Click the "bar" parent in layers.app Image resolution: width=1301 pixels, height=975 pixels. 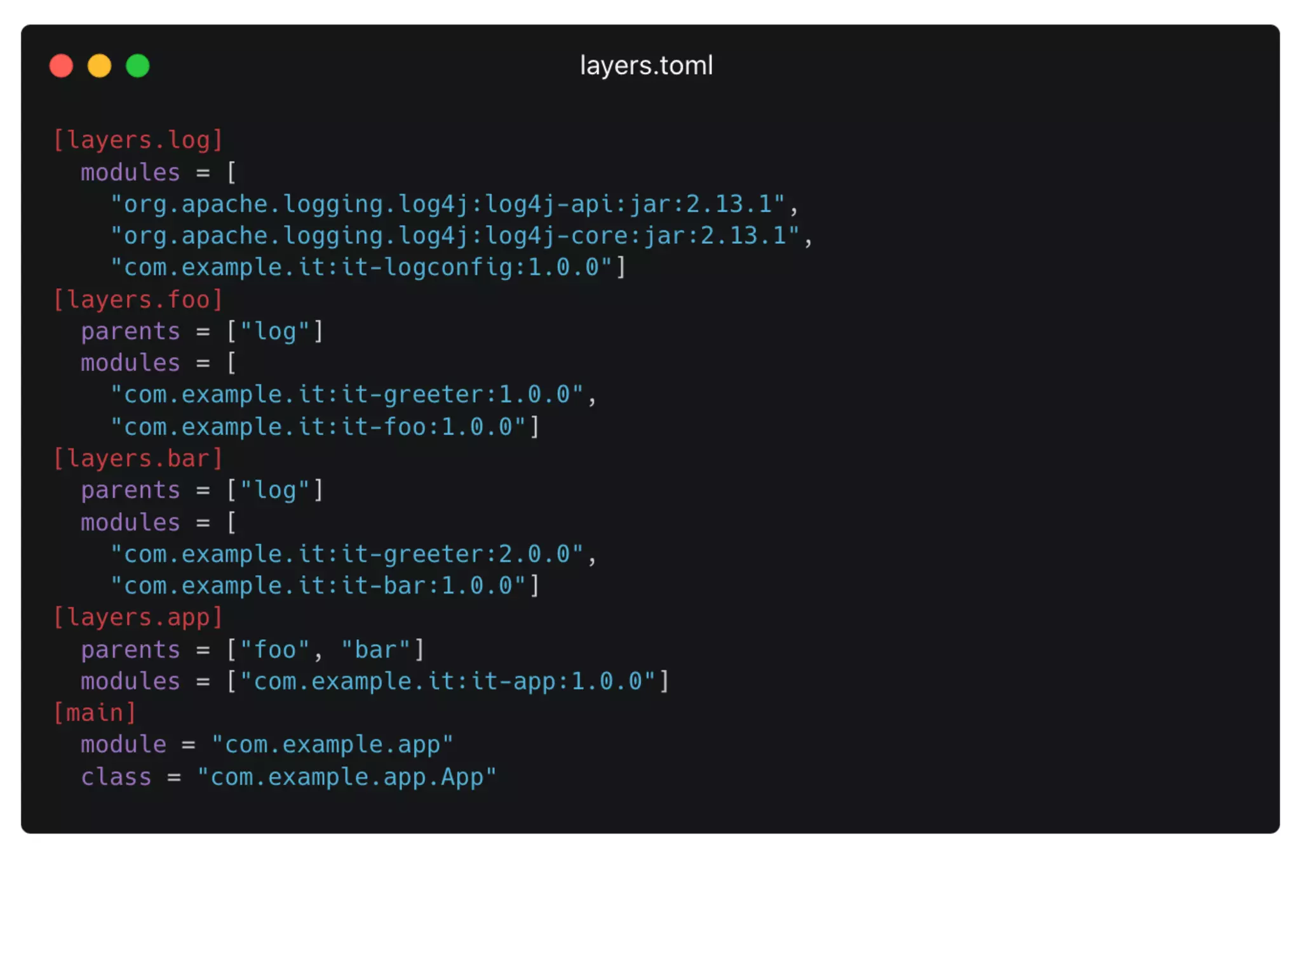(375, 650)
